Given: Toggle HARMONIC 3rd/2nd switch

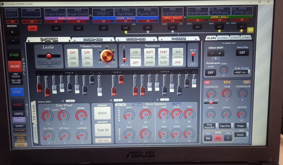Looking at the screenshot, I should pyautogui.click(x=178, y=57).
